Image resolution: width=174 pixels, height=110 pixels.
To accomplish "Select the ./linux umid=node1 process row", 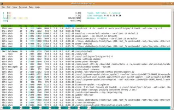I will click(85, 46).
